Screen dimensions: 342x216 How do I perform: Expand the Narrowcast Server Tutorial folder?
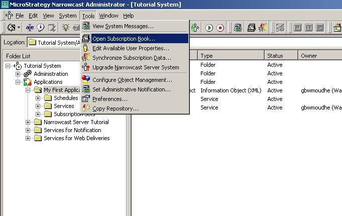(28, 122)
